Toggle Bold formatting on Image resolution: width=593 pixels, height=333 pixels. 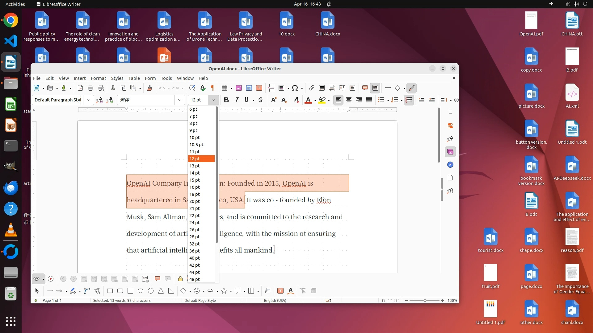(x=226, y=100)
